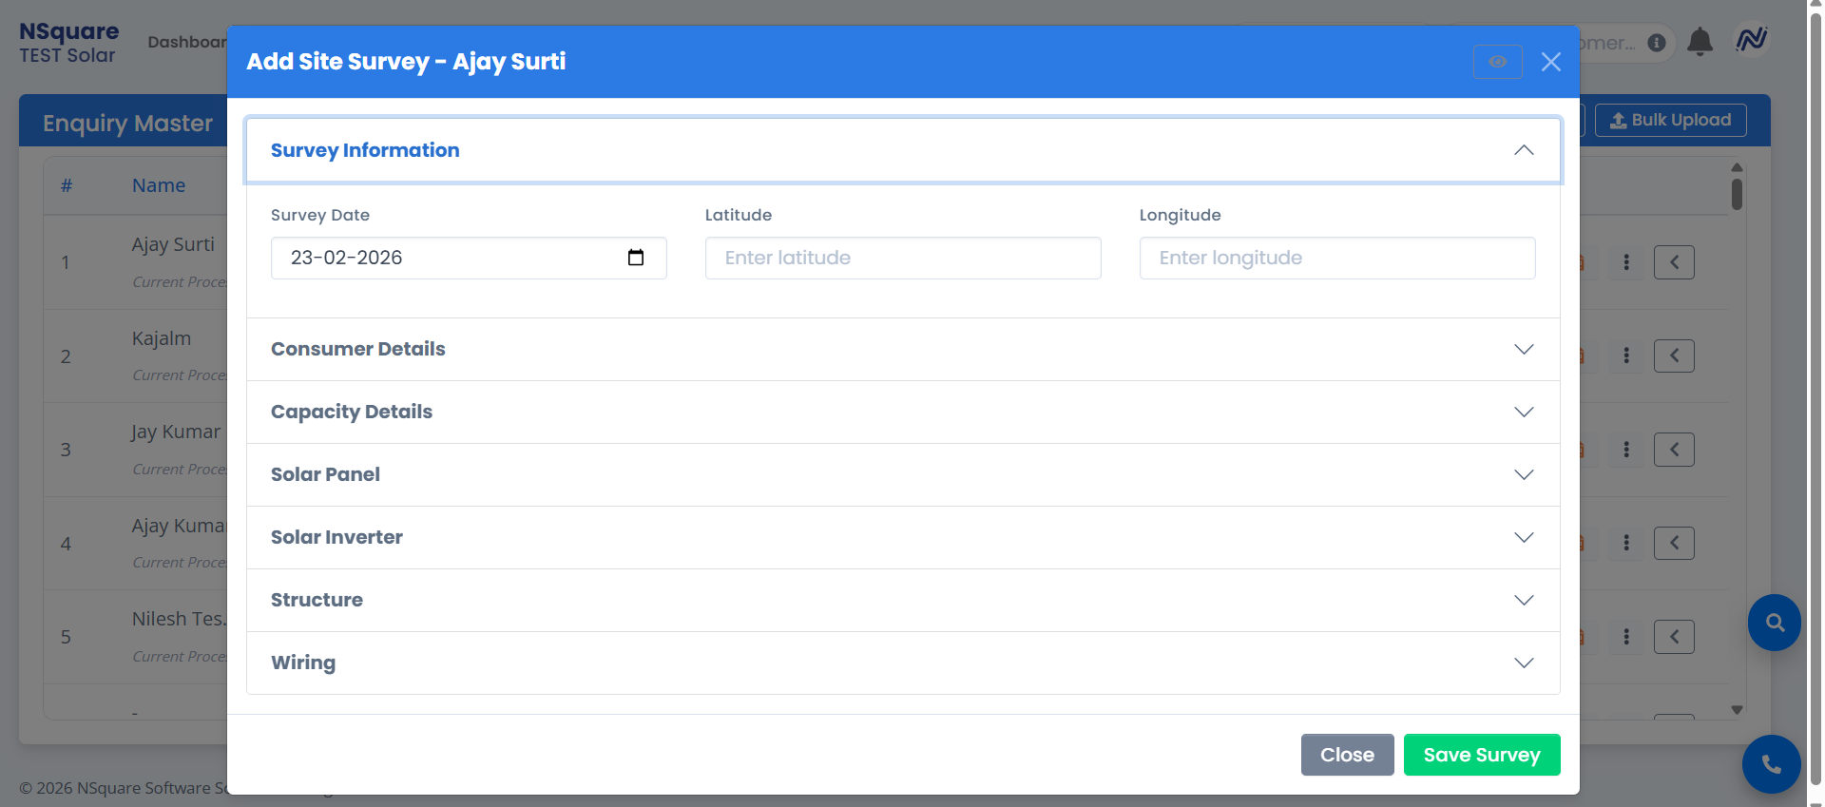Viewport: 1825px width, 807px height.
Task: Open three-dot menu for Jay Kumar row
Action: coord(1626,450)
